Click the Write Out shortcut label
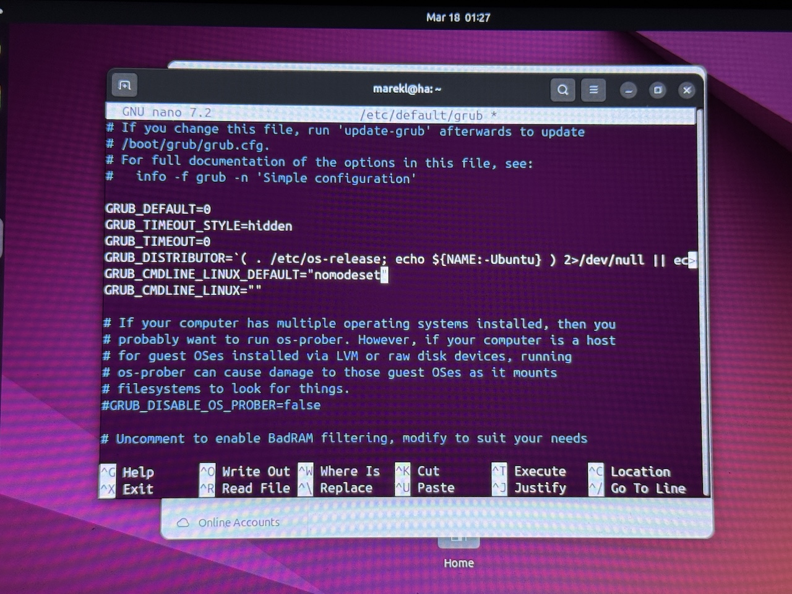 (256, 471)
